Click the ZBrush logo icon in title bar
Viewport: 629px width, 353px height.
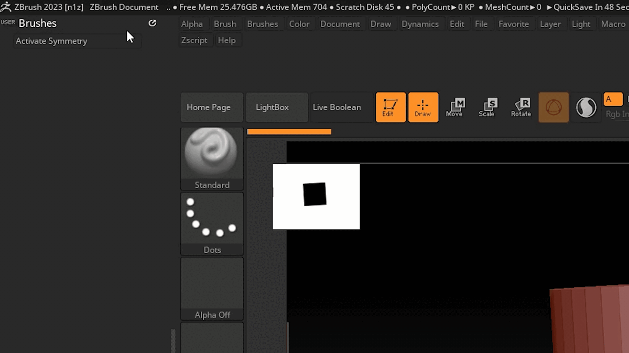6,7
